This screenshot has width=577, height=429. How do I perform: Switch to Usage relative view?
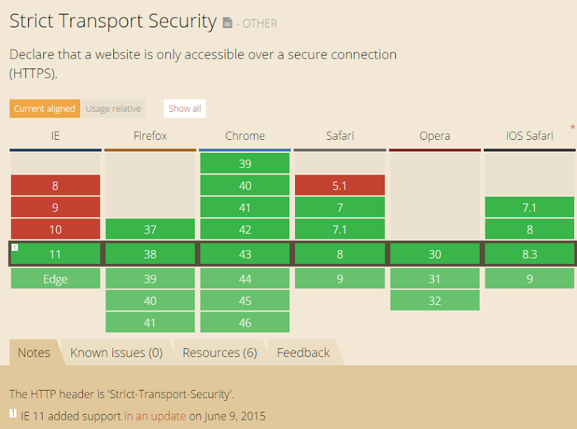[x=113, y=108]
